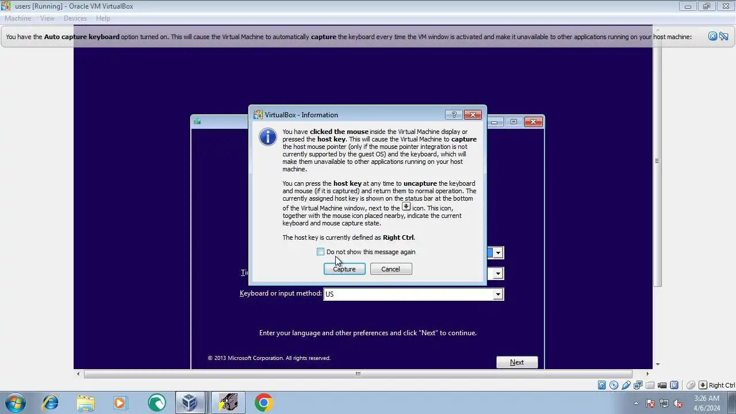The image size is (736, 414).
Task: Click the USB devices status icon
Action: (626, 385)
